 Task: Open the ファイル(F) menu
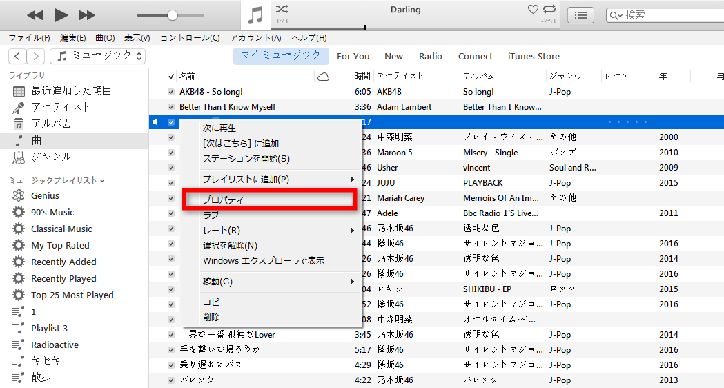click(29, 38)
